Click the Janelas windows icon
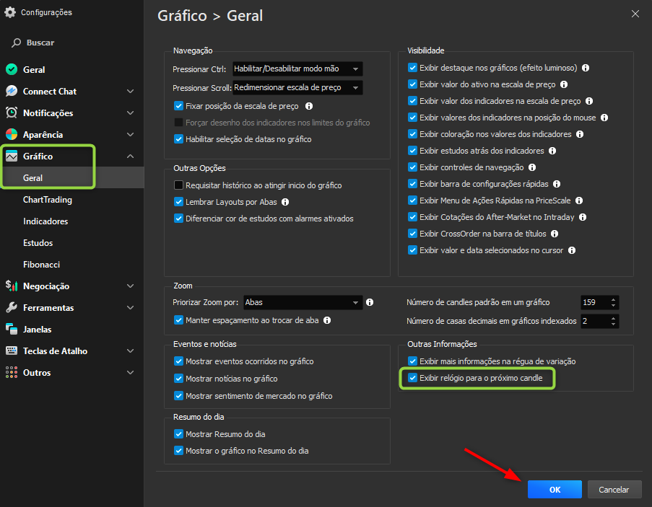This screenshot has width=652, height=507. tap(12, 329)
